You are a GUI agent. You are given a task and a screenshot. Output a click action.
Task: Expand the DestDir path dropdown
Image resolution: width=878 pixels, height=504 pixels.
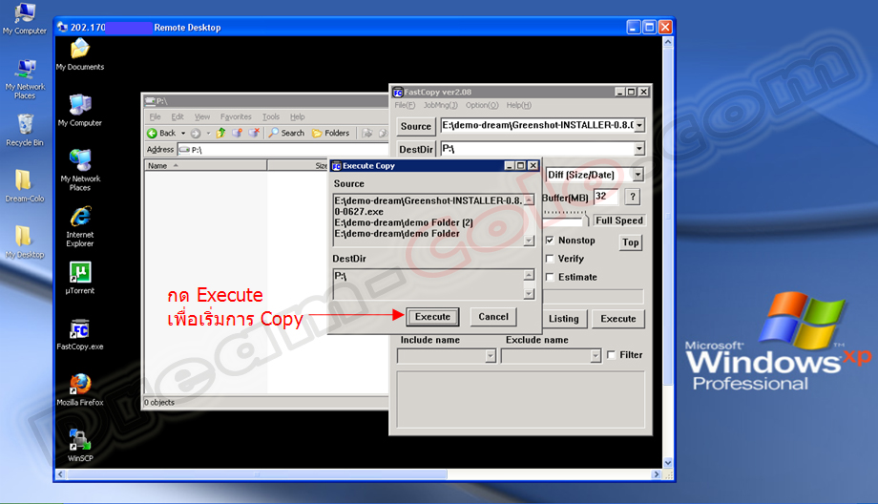click(x=638, y=149)
